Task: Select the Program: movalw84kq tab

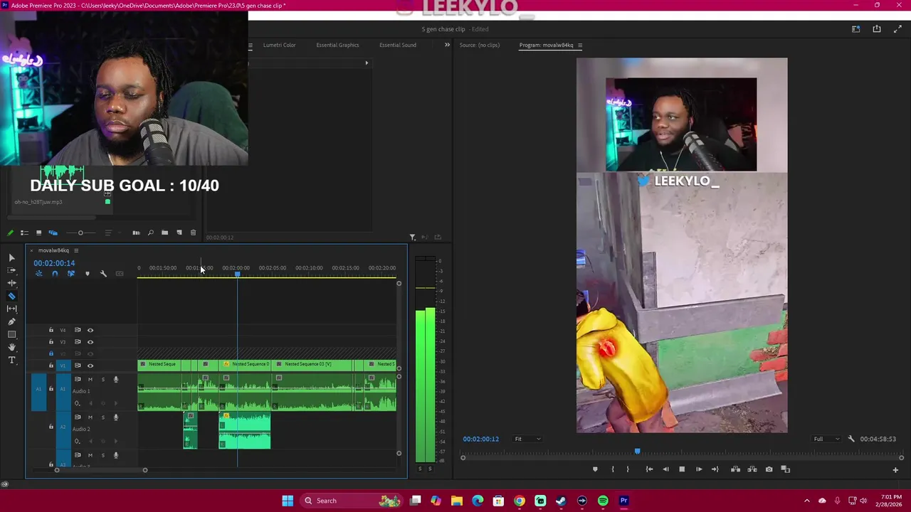Action: pyautogui.click(x=546, y=45)
